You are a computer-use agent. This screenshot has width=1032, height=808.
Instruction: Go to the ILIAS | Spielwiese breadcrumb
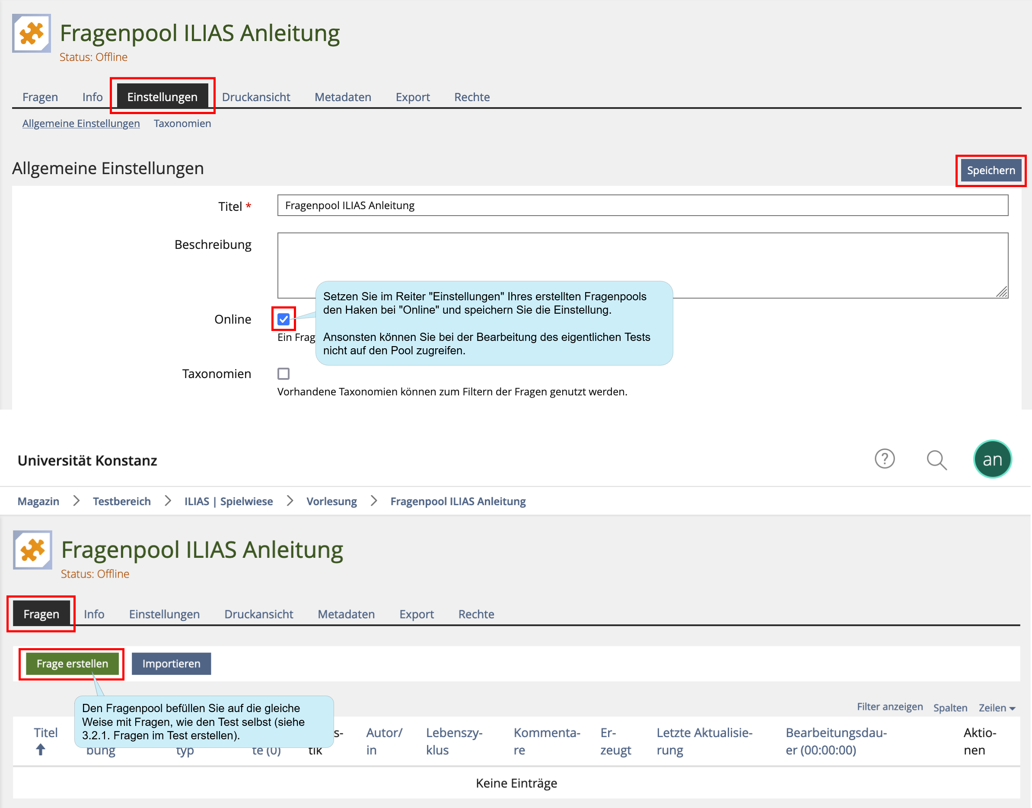coord(229,501)
